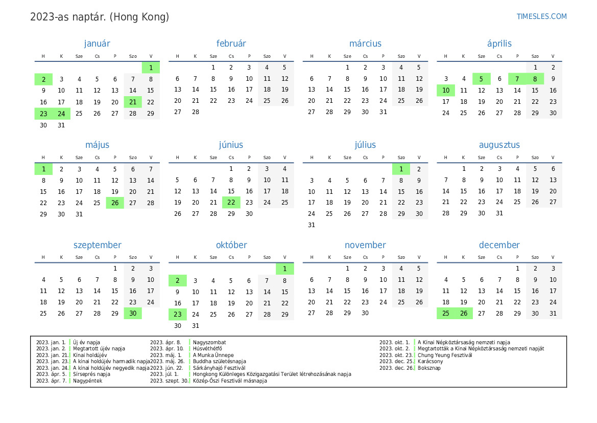Image resolution: width=597 pixels, height=423 pixels.
Task: Click legend entry 'Közép-Őszi Fesztivál másnapja'
Action: click(x=230, y=381)
